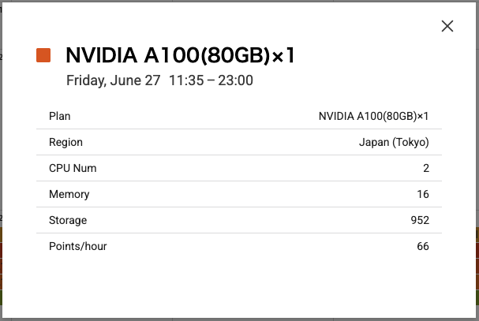The image size is (479, 321).
Task: Click the green bar at the right edge
Action: (x=476, y=297)
